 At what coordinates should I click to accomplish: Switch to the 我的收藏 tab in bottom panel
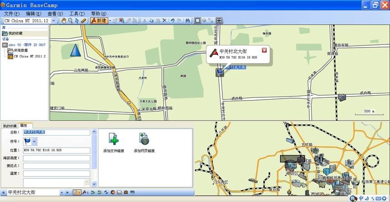10,126
